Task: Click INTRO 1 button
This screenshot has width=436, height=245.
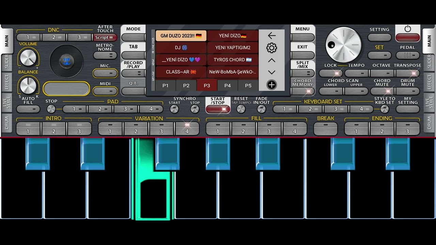Action: pos(28,129)
